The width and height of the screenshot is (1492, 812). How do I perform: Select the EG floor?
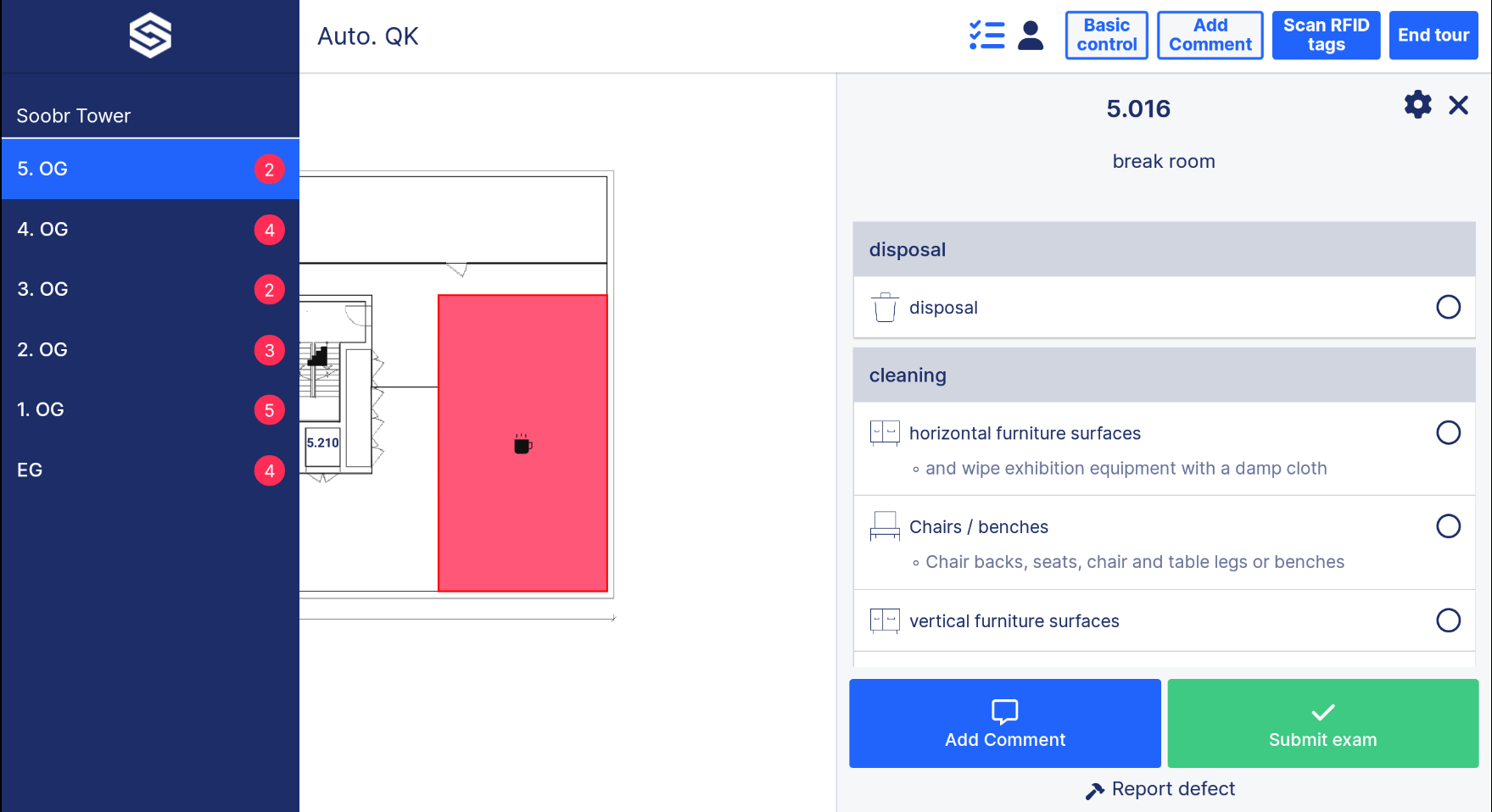150,470
